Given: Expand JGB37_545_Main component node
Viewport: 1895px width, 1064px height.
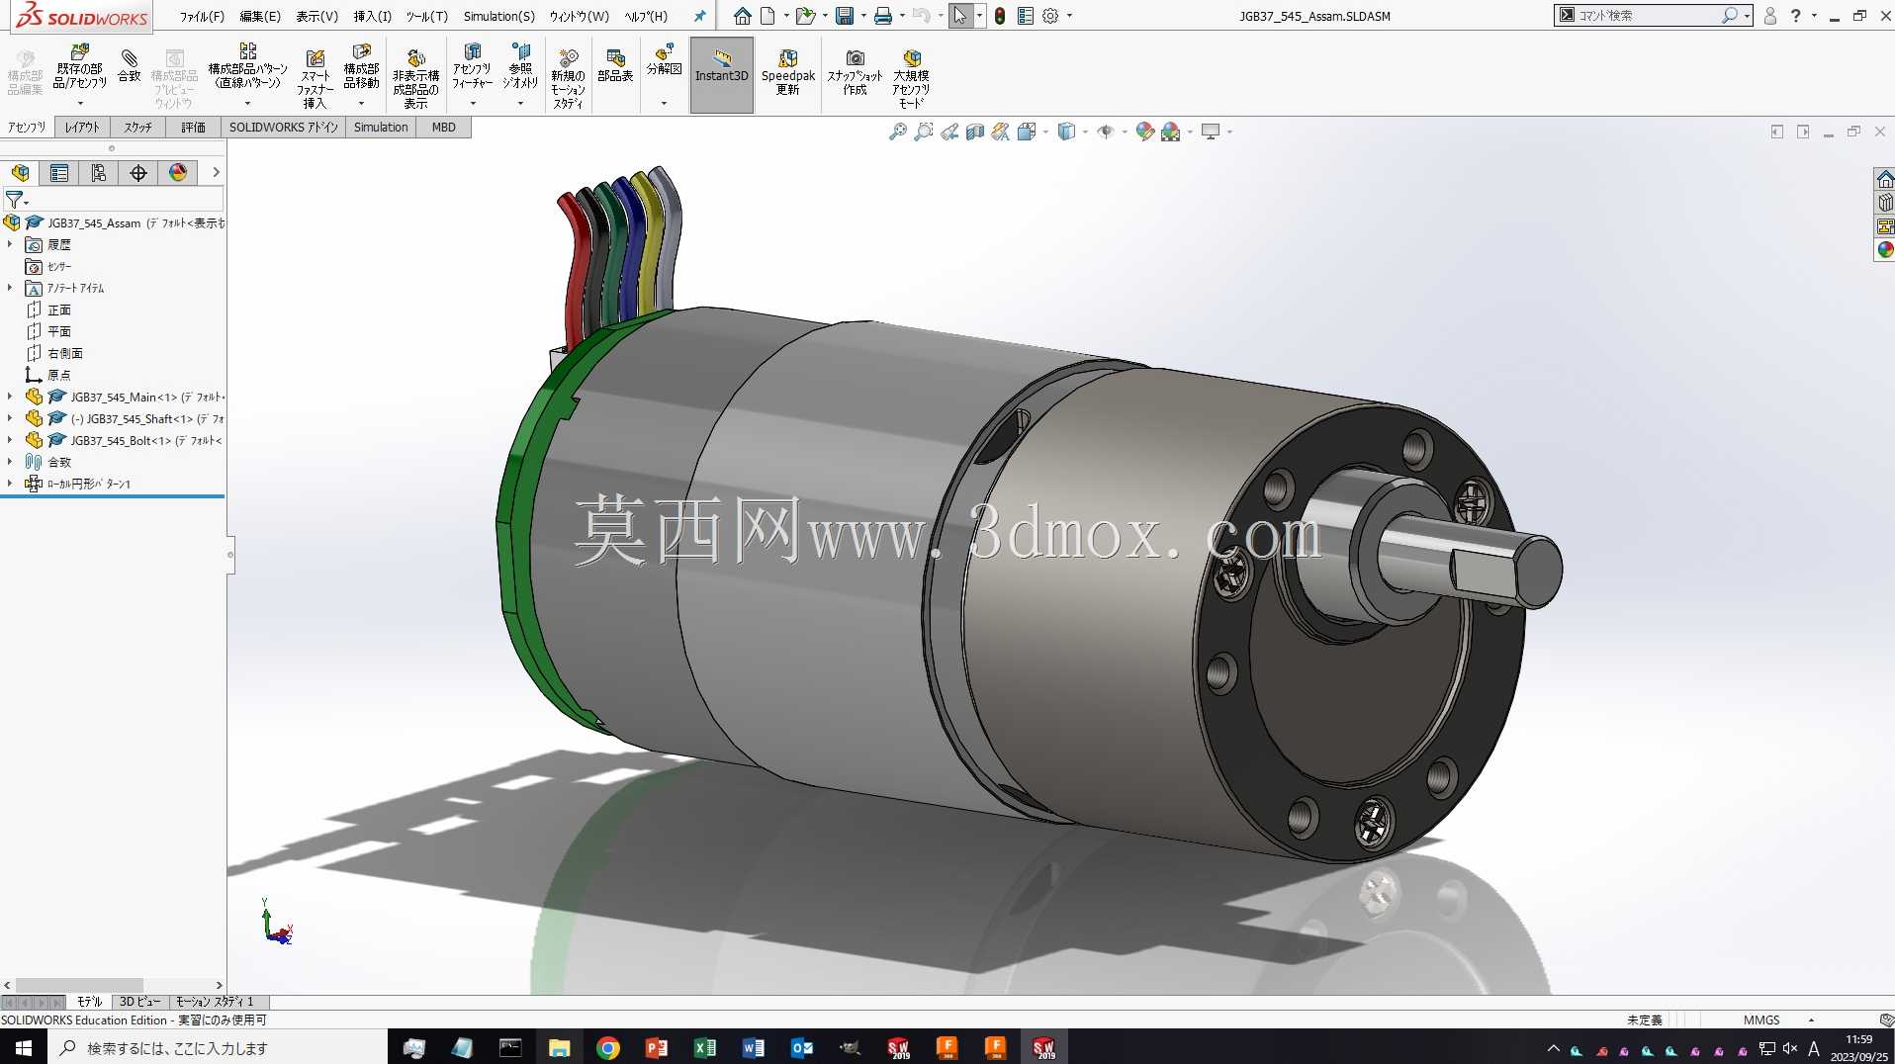Looking at the screenshot, I should (10, 397).
